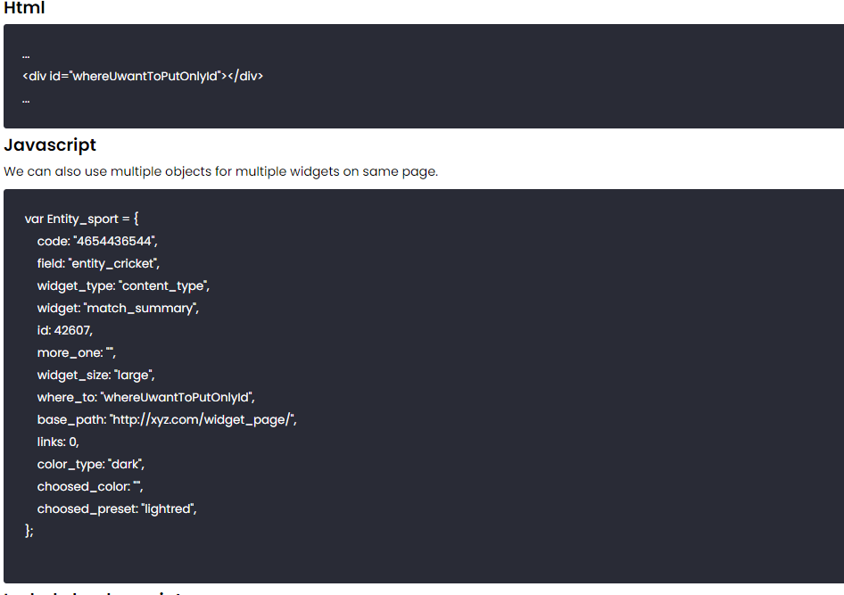This screenshot has width=844, height=595.
Task: Click the more_one empty value line
Action: 77,353
